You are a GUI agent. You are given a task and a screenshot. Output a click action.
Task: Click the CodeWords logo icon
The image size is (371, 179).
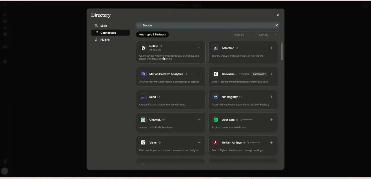point(216,74)
